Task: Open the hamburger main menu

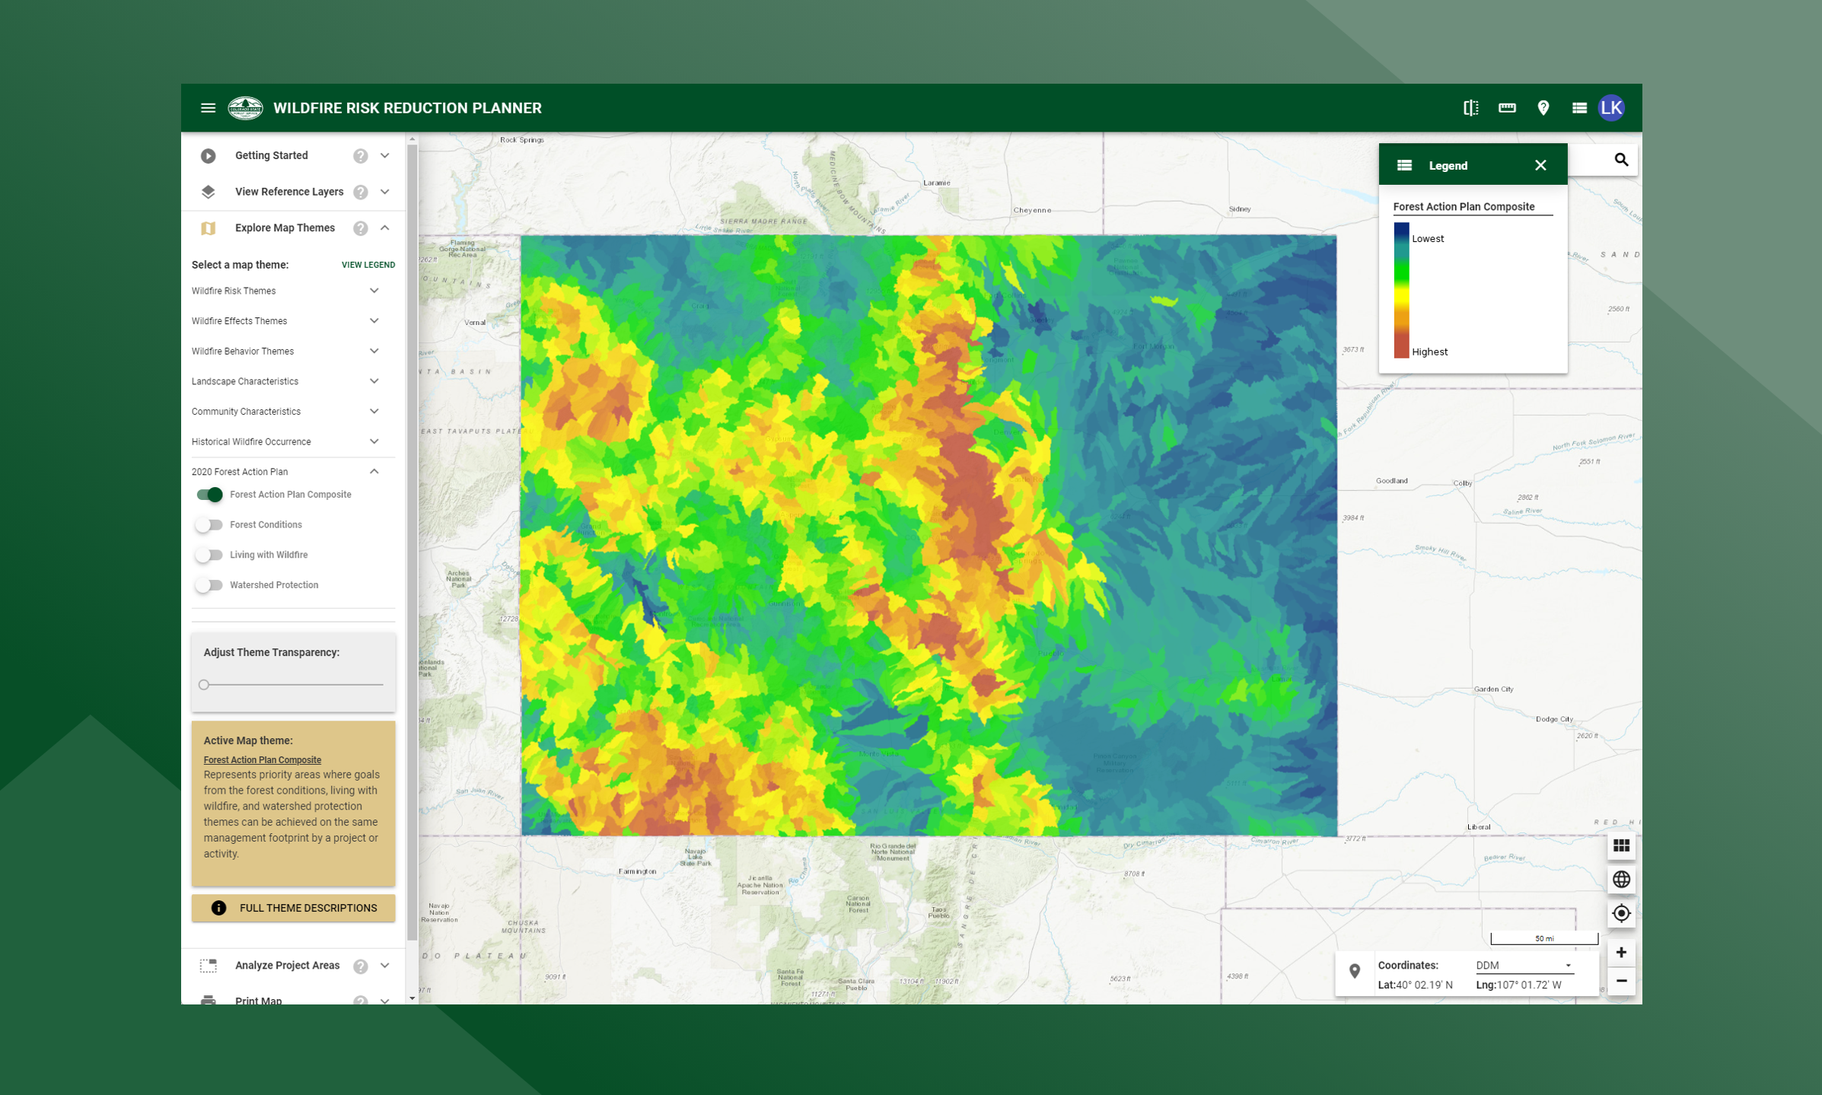Action: click(208, 108)
